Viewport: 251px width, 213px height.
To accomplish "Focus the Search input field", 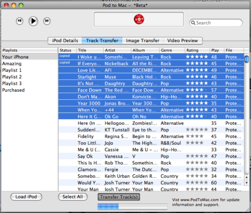I will pyautogui.click(x=216, y=23).
